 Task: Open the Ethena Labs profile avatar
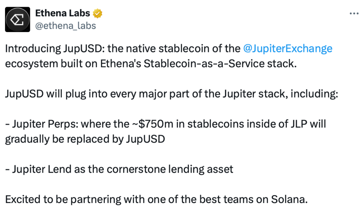[x=17, y=20]
